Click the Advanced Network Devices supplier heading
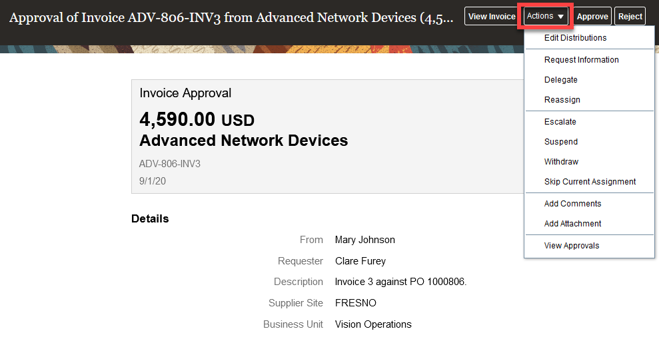Screen dimensions: 659x349 point(243,141)
